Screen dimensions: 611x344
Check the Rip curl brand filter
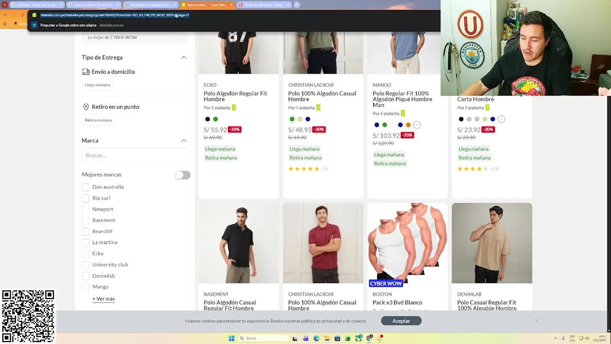85,198
